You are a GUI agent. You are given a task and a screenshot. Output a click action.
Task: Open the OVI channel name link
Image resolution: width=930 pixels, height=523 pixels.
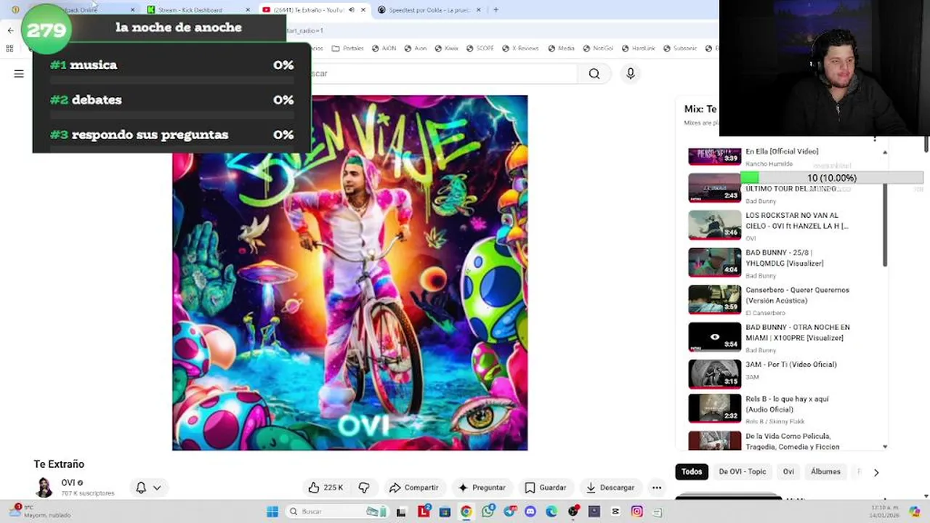(68, 482)
